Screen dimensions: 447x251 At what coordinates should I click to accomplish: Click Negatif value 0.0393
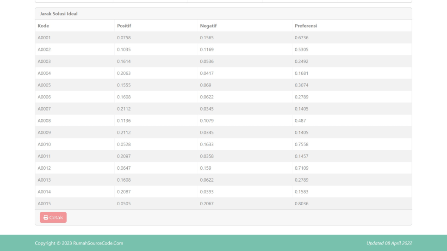(207, 192)
